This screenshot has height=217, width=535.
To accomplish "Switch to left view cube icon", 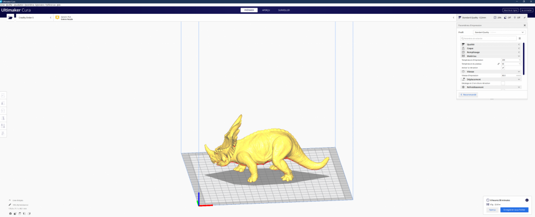I will [24, 213].
